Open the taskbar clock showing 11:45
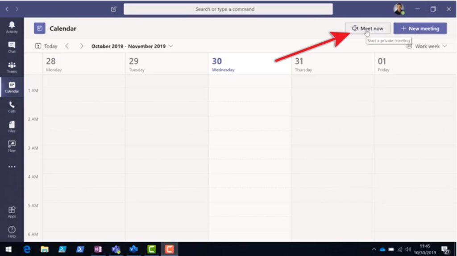This screenshot has height=256, width=457. (x=425, y=249)
